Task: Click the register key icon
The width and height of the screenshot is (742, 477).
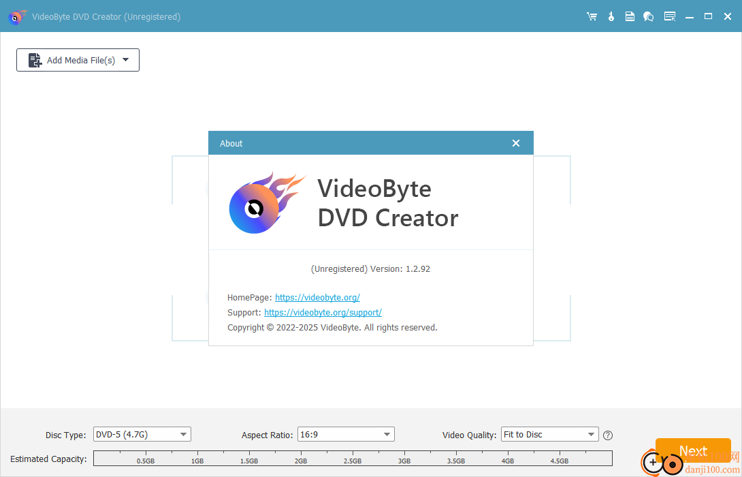Action: click(611, 16)
